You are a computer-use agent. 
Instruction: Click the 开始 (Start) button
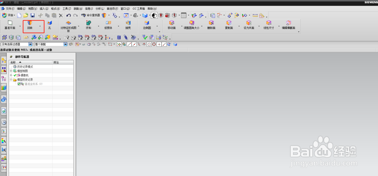pos(8,15)
